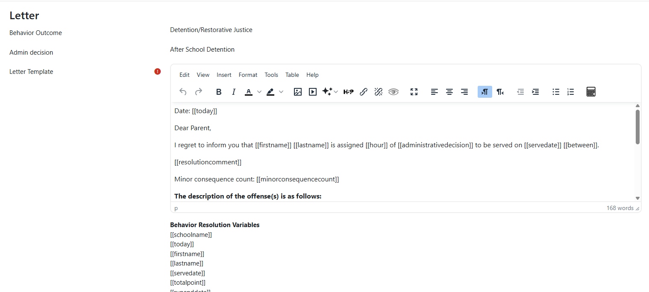Click the 'Date: [[today]]' line in the editor
Viewport: 649px width, 292px height.
point(196,111)
